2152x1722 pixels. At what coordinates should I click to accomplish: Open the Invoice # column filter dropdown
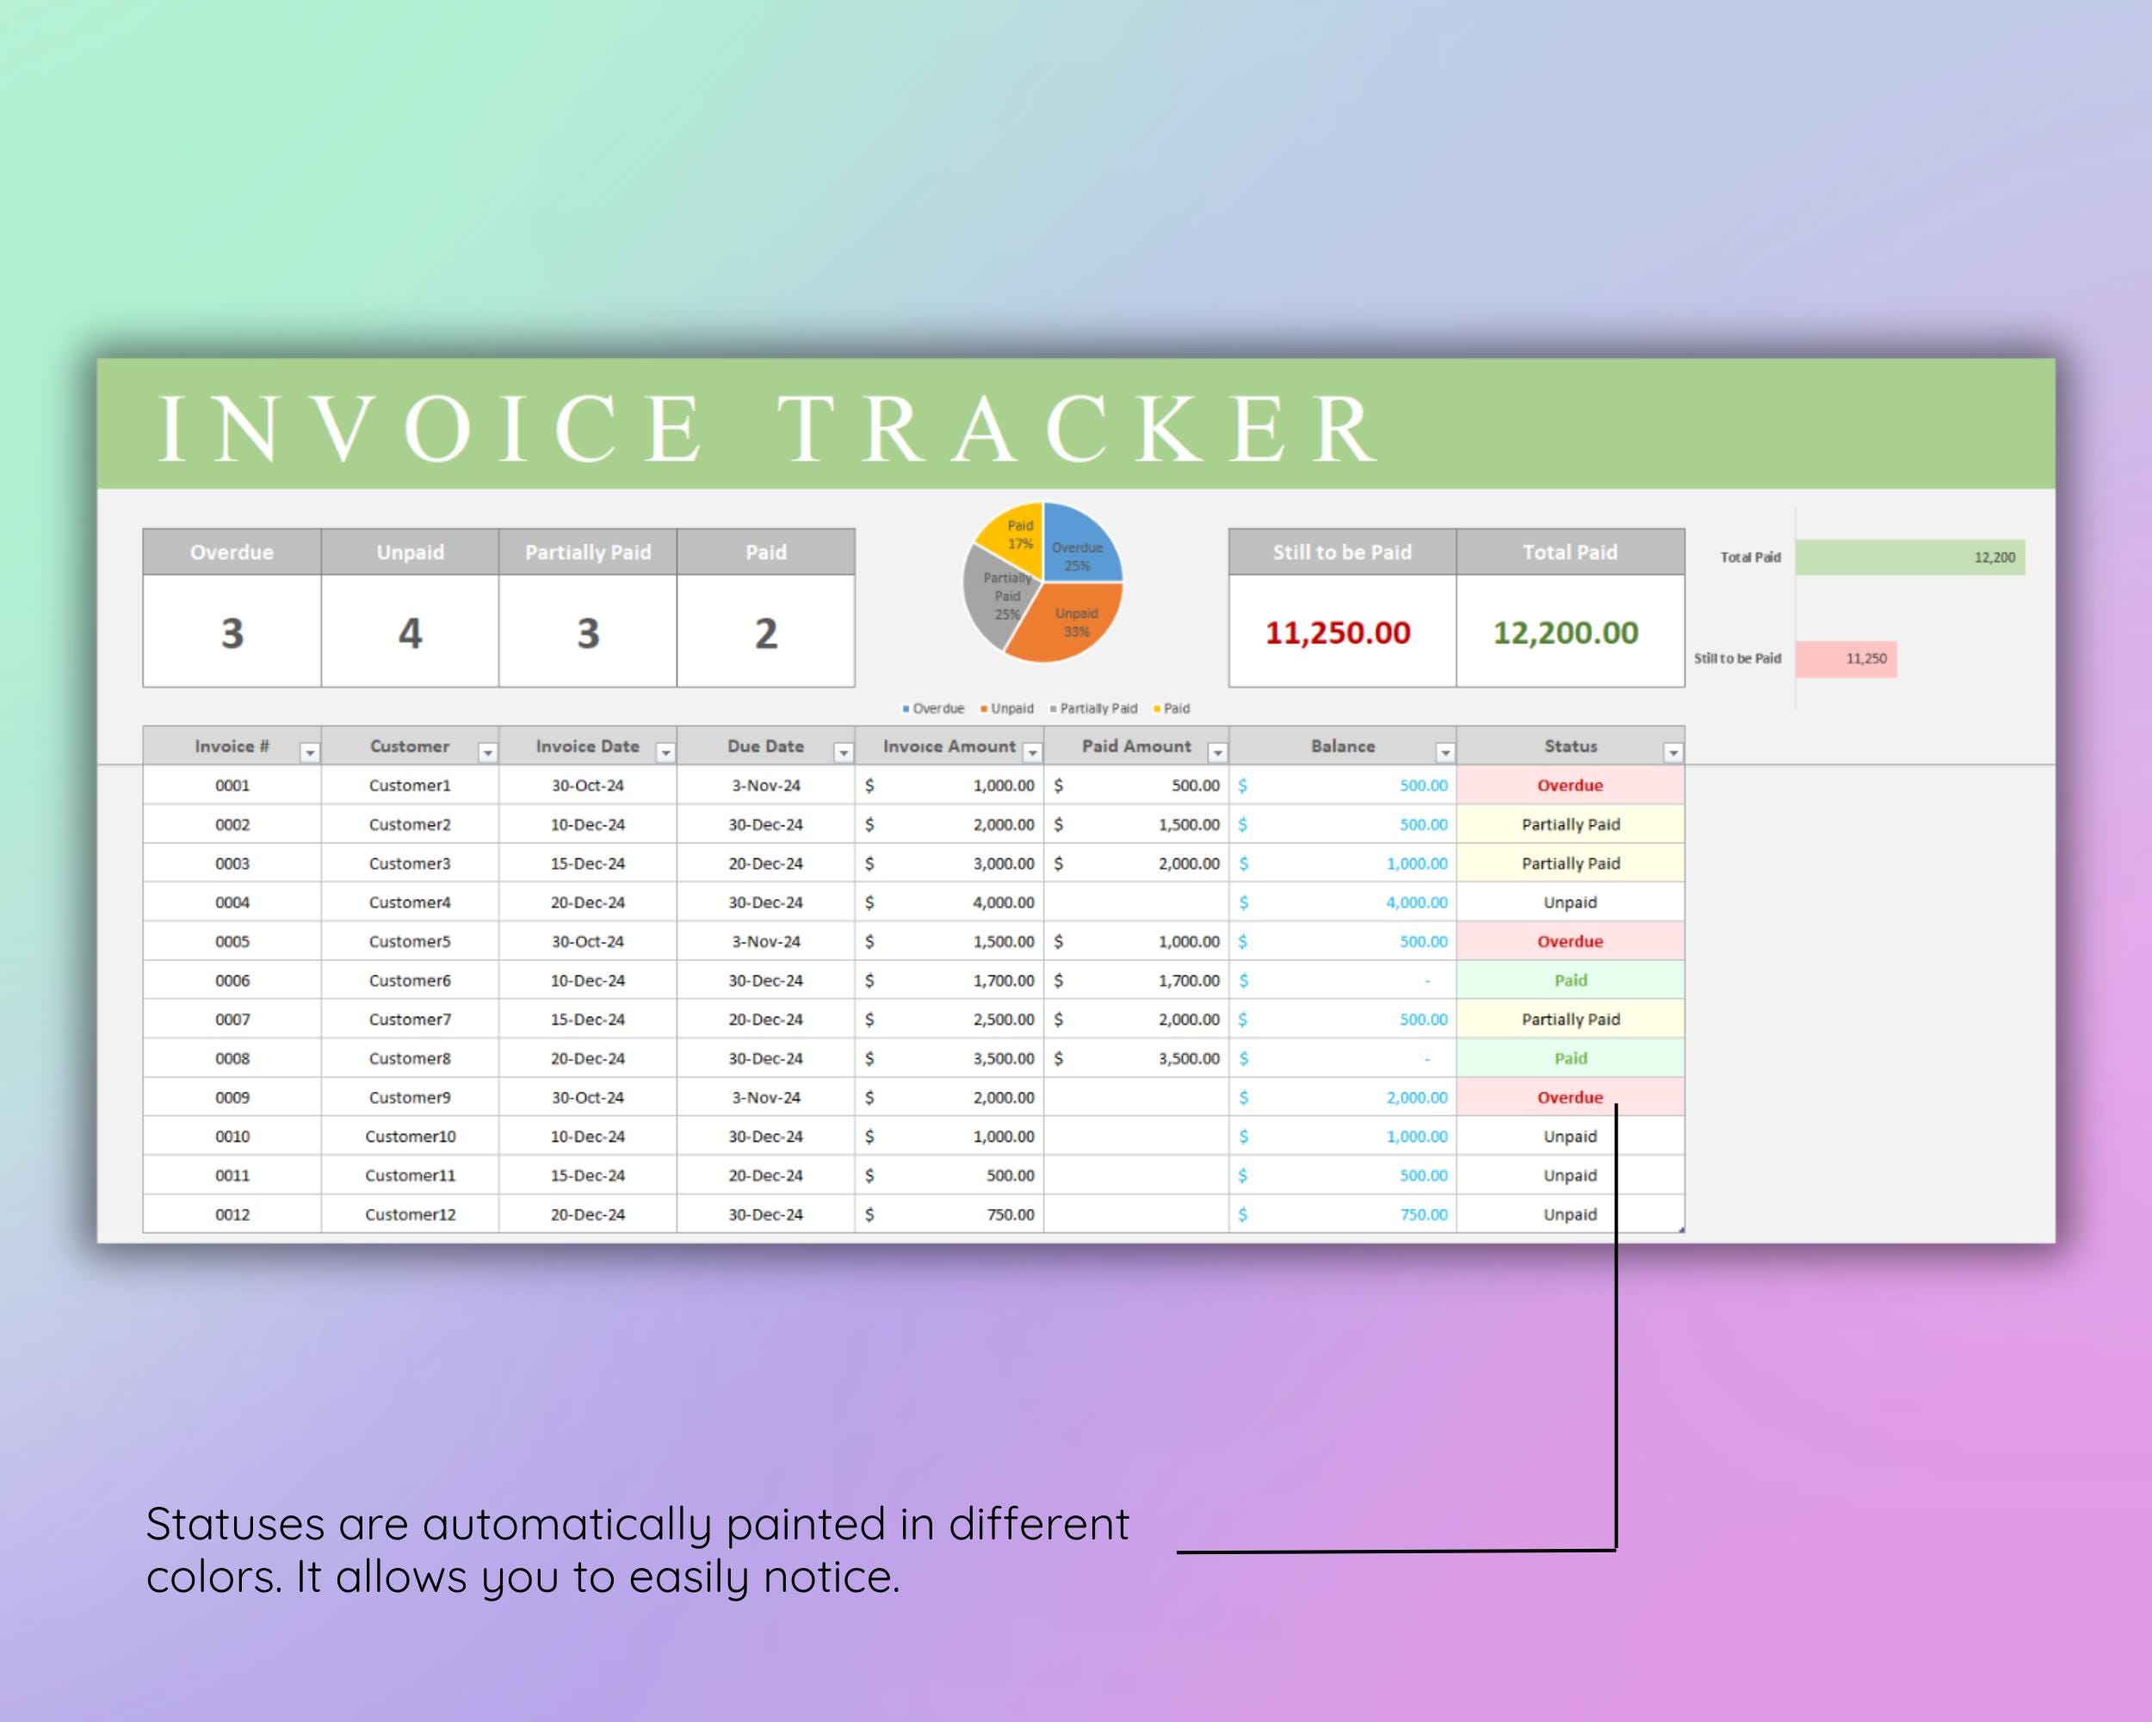[309, 753]
